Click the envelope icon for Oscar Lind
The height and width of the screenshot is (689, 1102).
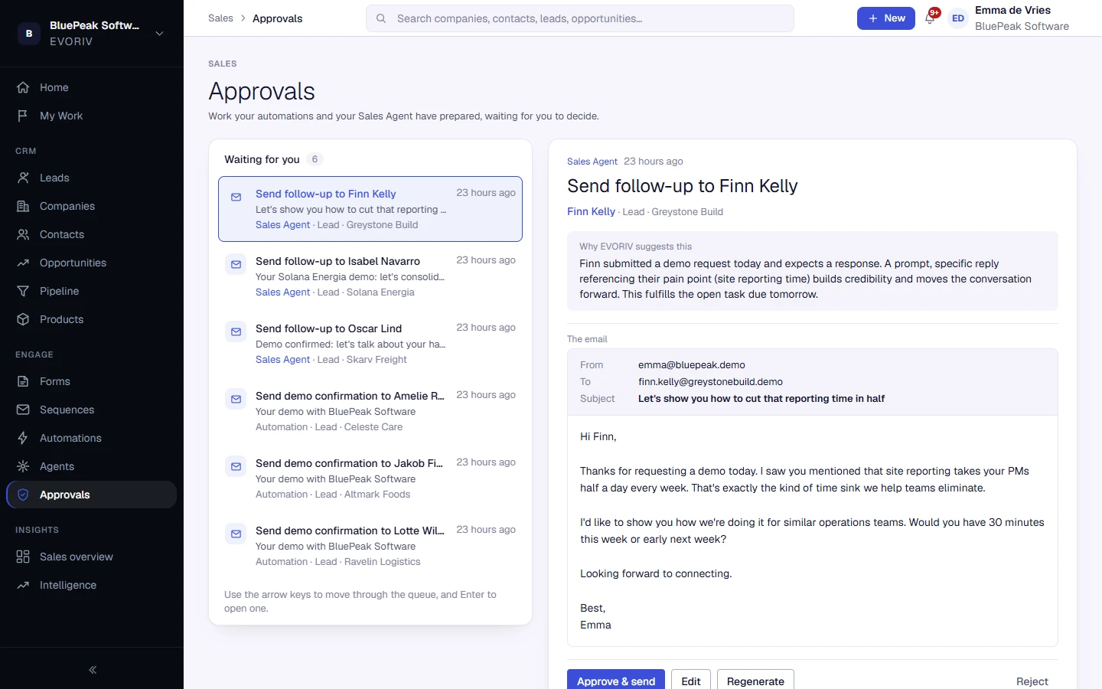click(x=236, y=331)
